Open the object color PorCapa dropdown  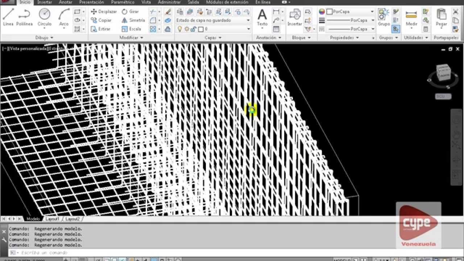click(x=350, y=12)
